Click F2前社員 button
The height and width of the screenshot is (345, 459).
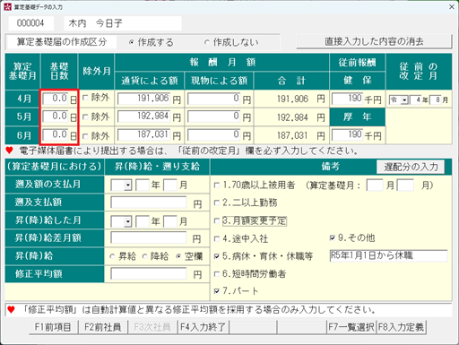(x=103, y=327)
